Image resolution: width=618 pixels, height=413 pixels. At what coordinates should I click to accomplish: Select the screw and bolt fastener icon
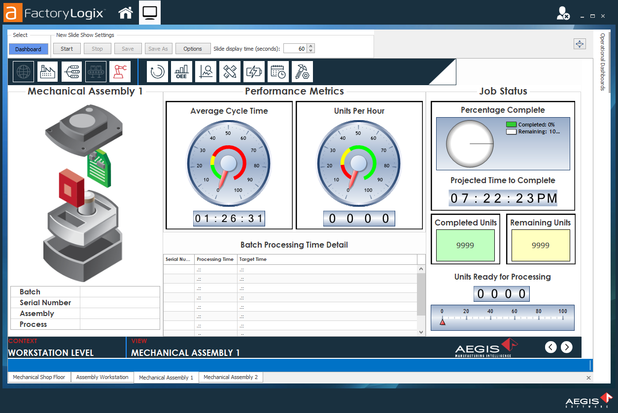tap(302, 71)
